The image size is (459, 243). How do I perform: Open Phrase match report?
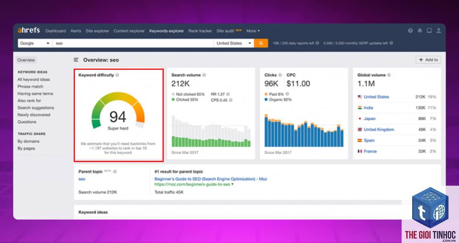click(30, 87)
